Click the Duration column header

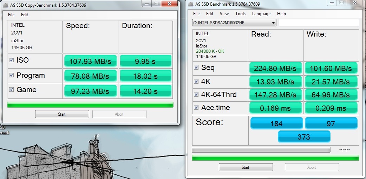click(137, 26)
